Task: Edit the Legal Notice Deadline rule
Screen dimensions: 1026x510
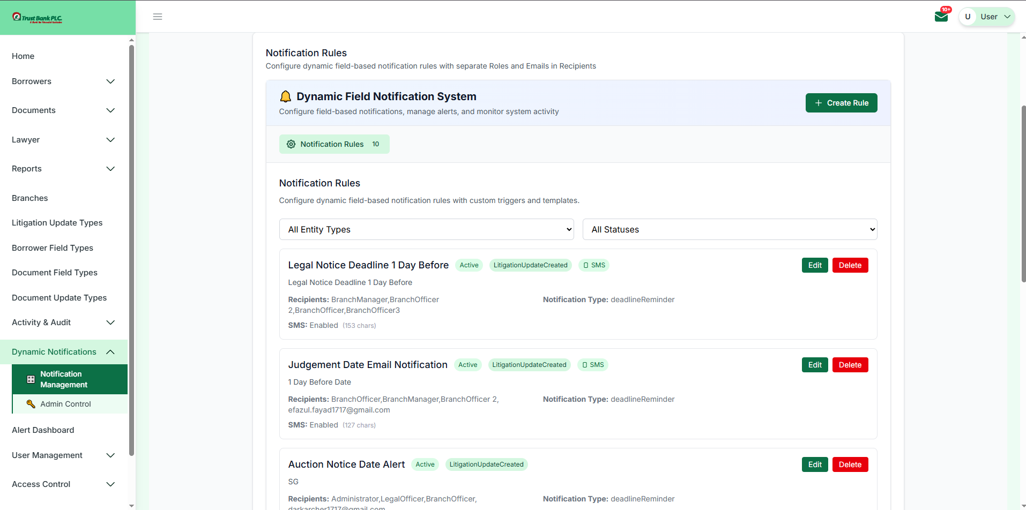Action: click(814, 265)
